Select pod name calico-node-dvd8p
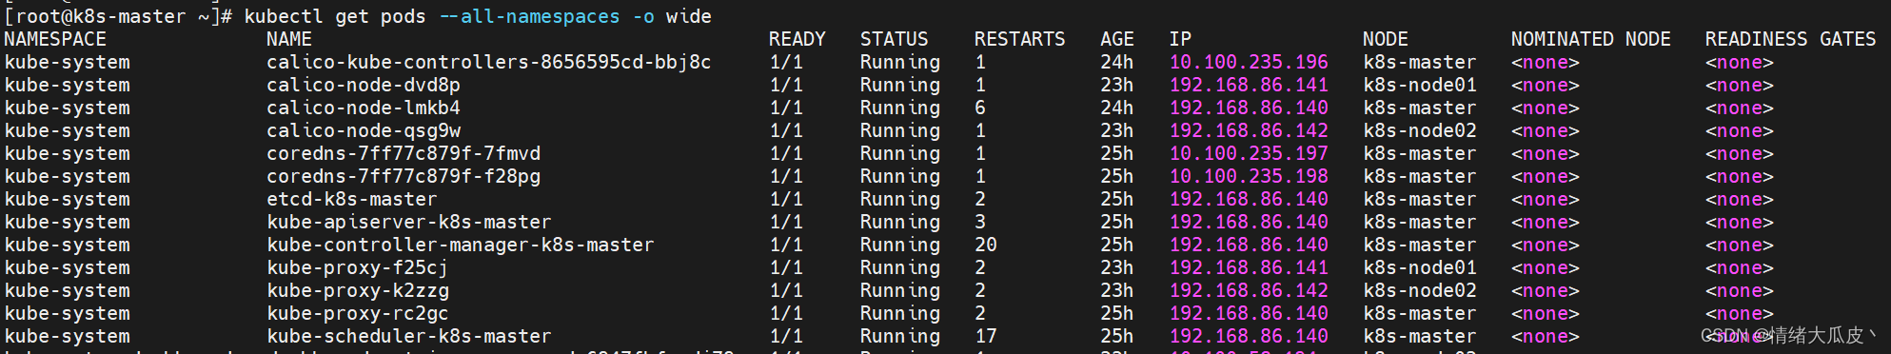Screen dimensions: 1891x354 (364, 86)
